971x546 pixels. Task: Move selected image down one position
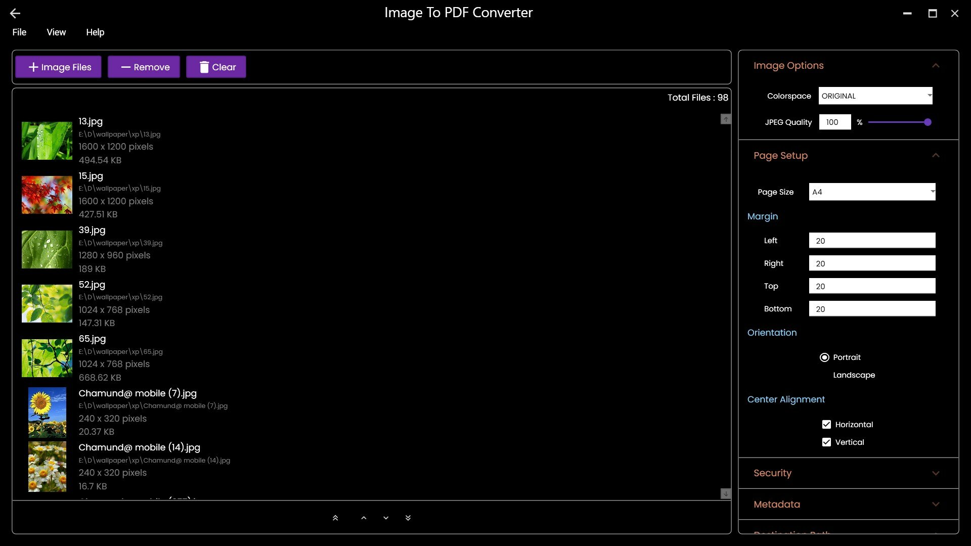pyautogui.click(x=386, y=518)
